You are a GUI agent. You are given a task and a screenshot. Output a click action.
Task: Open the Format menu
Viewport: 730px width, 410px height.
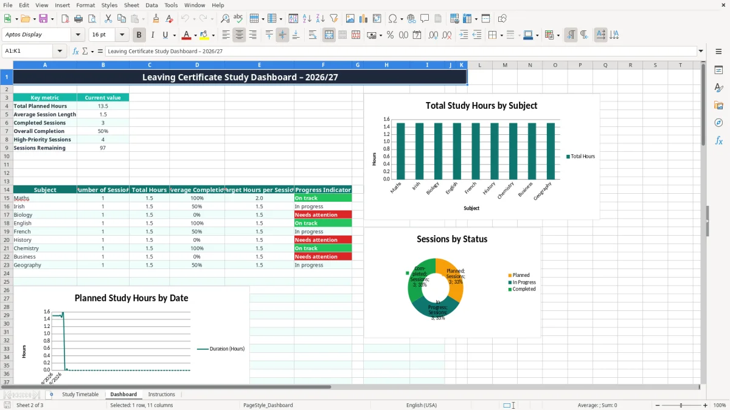[x=85, y=5]
